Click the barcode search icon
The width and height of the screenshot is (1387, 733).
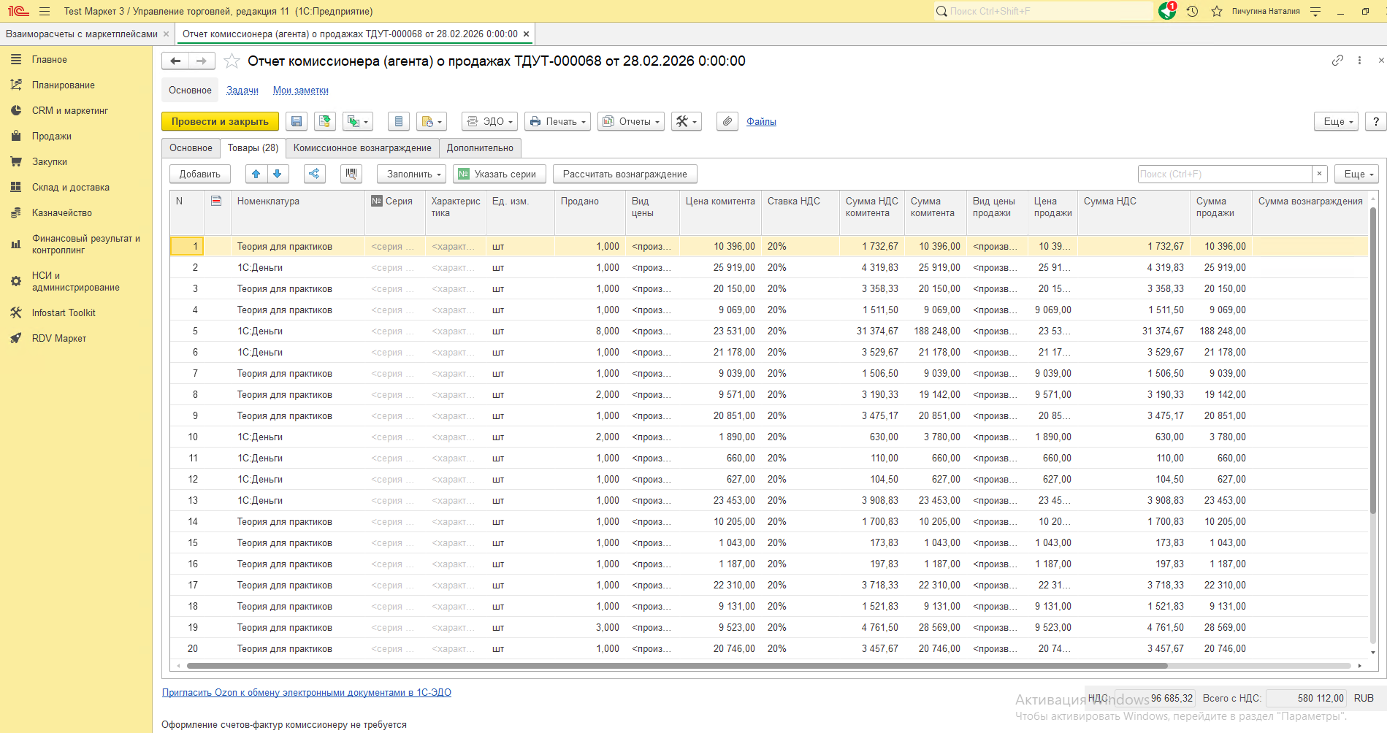pos(351,174)
